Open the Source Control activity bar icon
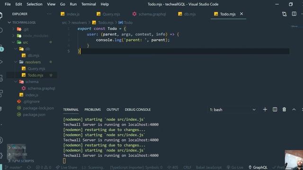Image resolution: width=303 pixels, height=170 pixels. (x=1, y=48)
